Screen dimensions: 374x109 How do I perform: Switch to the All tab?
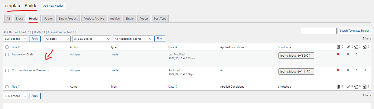point(8,19)
